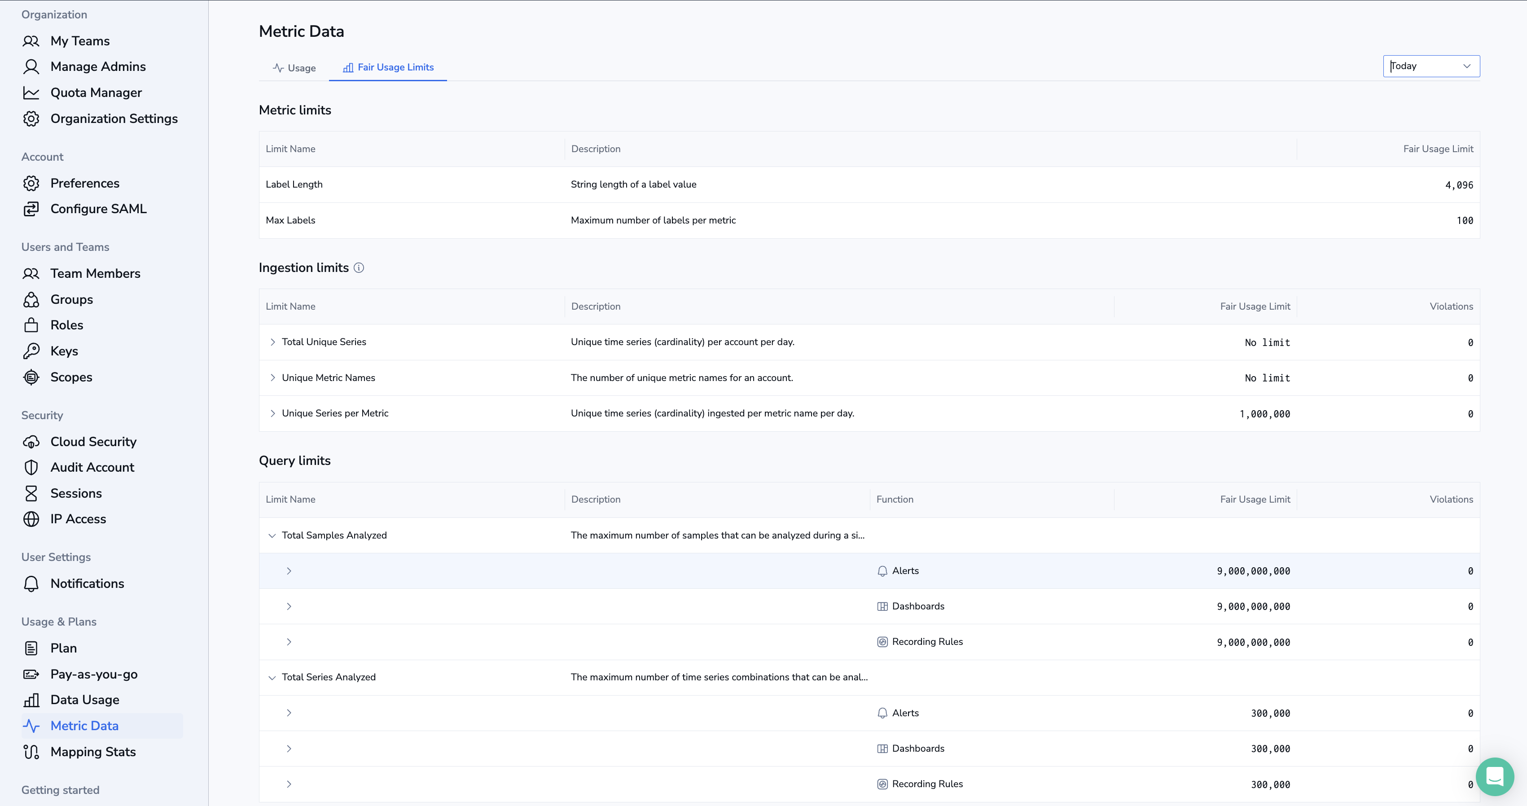Click 'String length of a label value' description
1527x806 pixels.
click(x=633, y=185)
